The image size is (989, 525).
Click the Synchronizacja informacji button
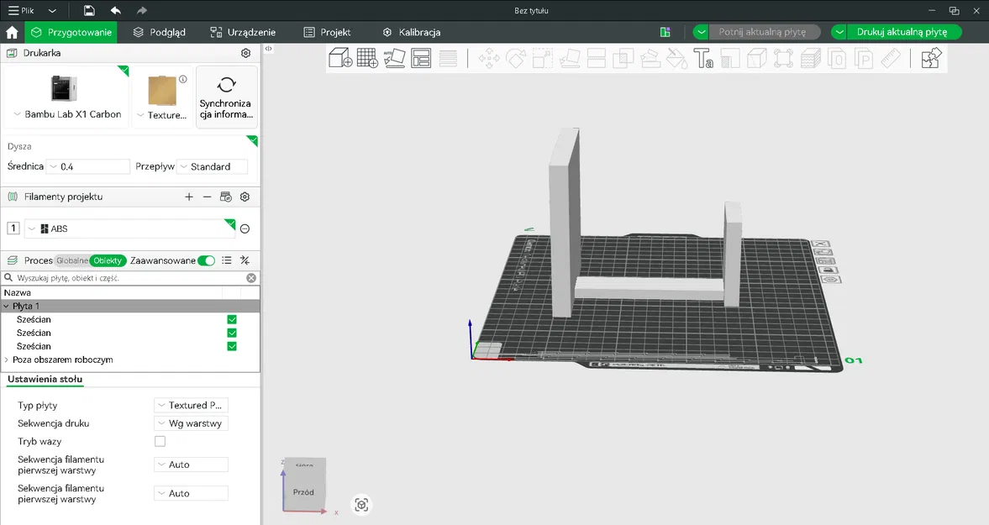pos(226,97)
